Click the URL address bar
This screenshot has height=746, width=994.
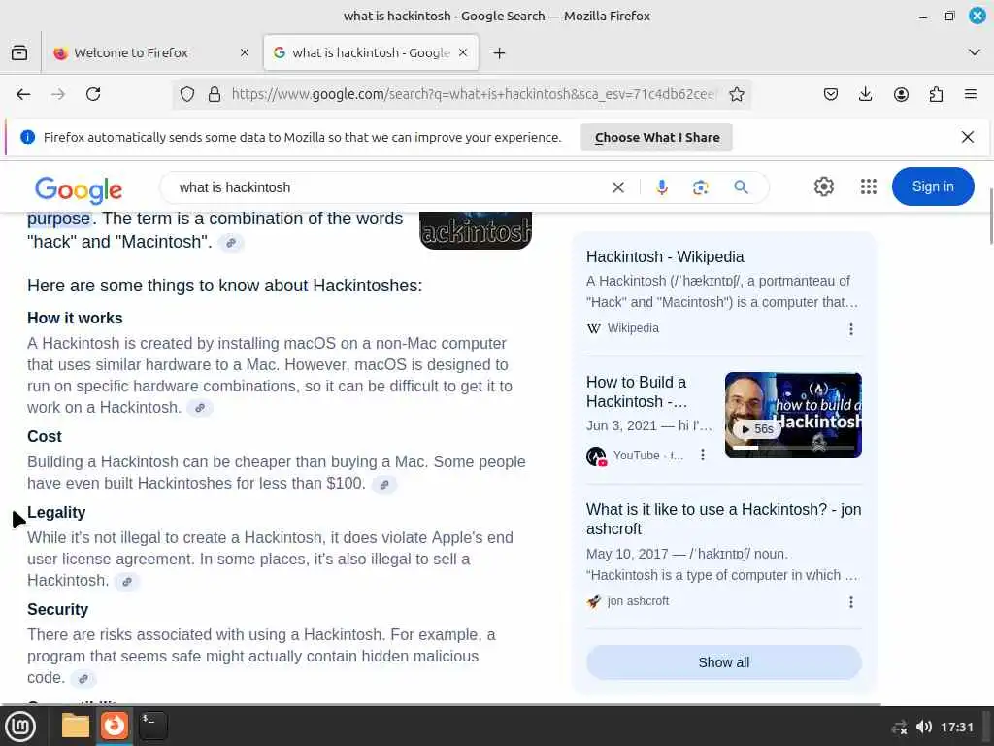(473, 94)
